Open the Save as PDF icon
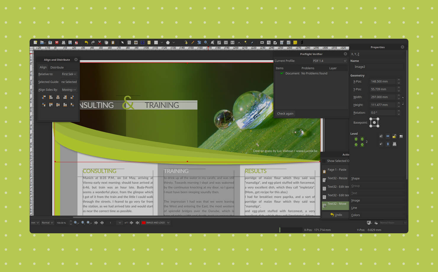 77,42
